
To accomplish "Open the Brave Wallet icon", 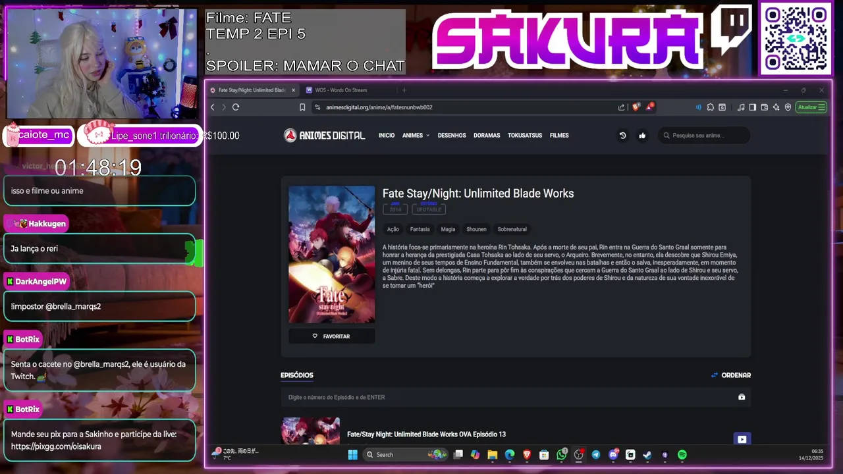I will (x=765, y=107).
